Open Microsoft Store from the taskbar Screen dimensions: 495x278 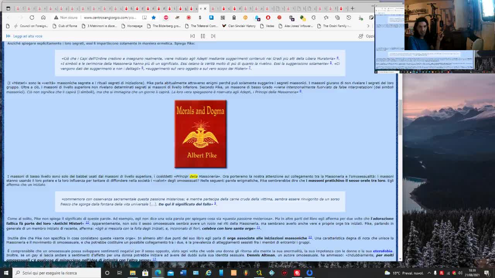tap(145, 273)
